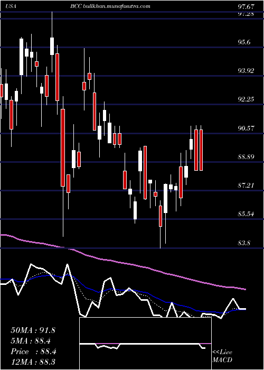The image size is (264, 370).
Task: Click the USA market label
Action: (11, 6)
